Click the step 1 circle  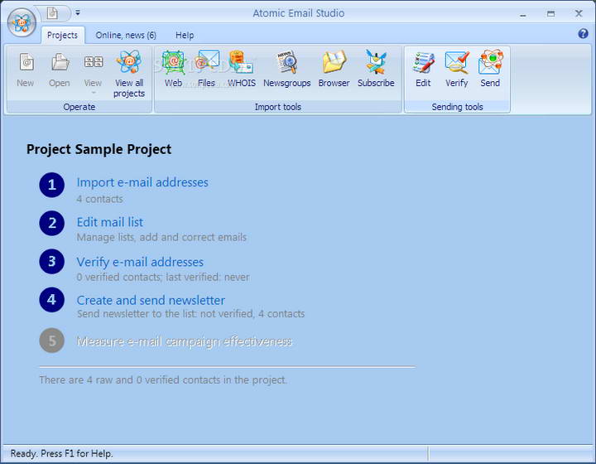point(52,185)
